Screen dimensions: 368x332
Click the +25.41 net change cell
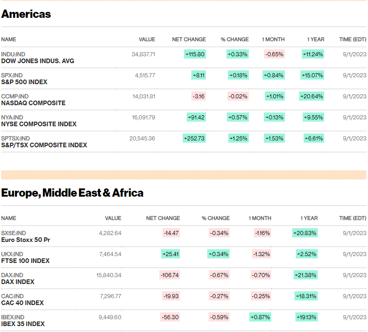[x=171, y=254]
